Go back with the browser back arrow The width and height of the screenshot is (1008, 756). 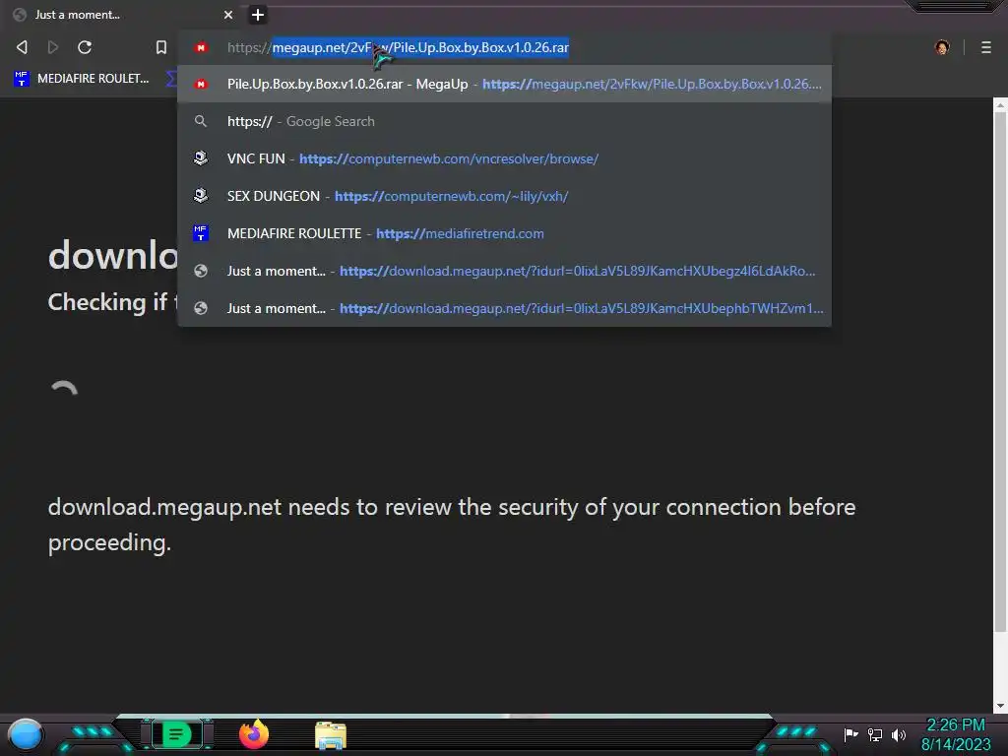(22, 47)
